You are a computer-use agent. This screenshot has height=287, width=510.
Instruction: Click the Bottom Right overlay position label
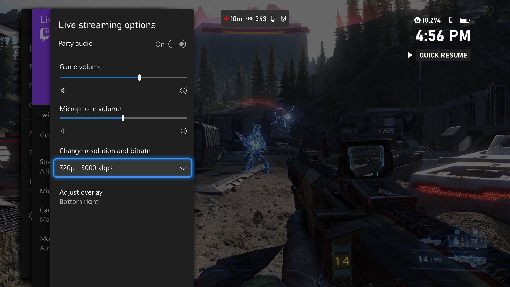[79, 201]
